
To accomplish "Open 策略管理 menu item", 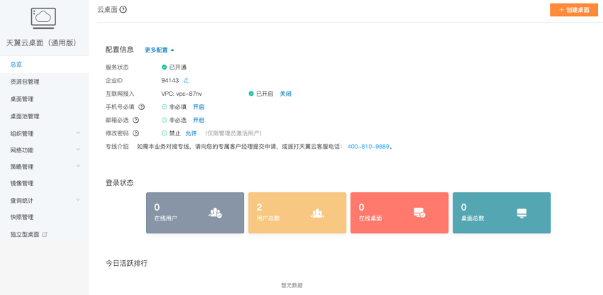I will click(x=44, y=167).
